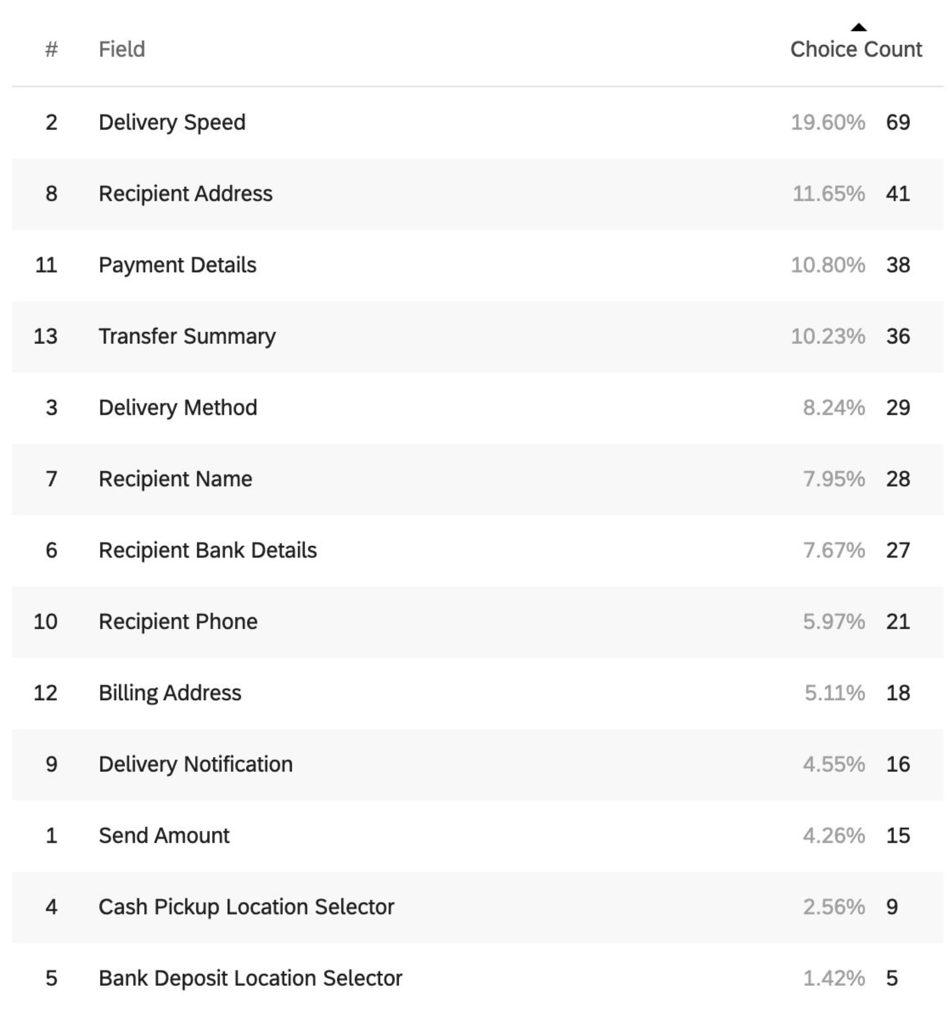Click the count value 69
Image resolution: width=952 pixels, height=1009 pixels.
pyautogui.click(x=898, y=122)
